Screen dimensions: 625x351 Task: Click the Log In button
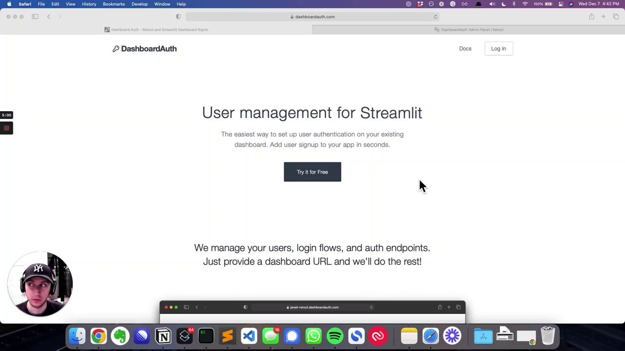[x=499, y=48]
